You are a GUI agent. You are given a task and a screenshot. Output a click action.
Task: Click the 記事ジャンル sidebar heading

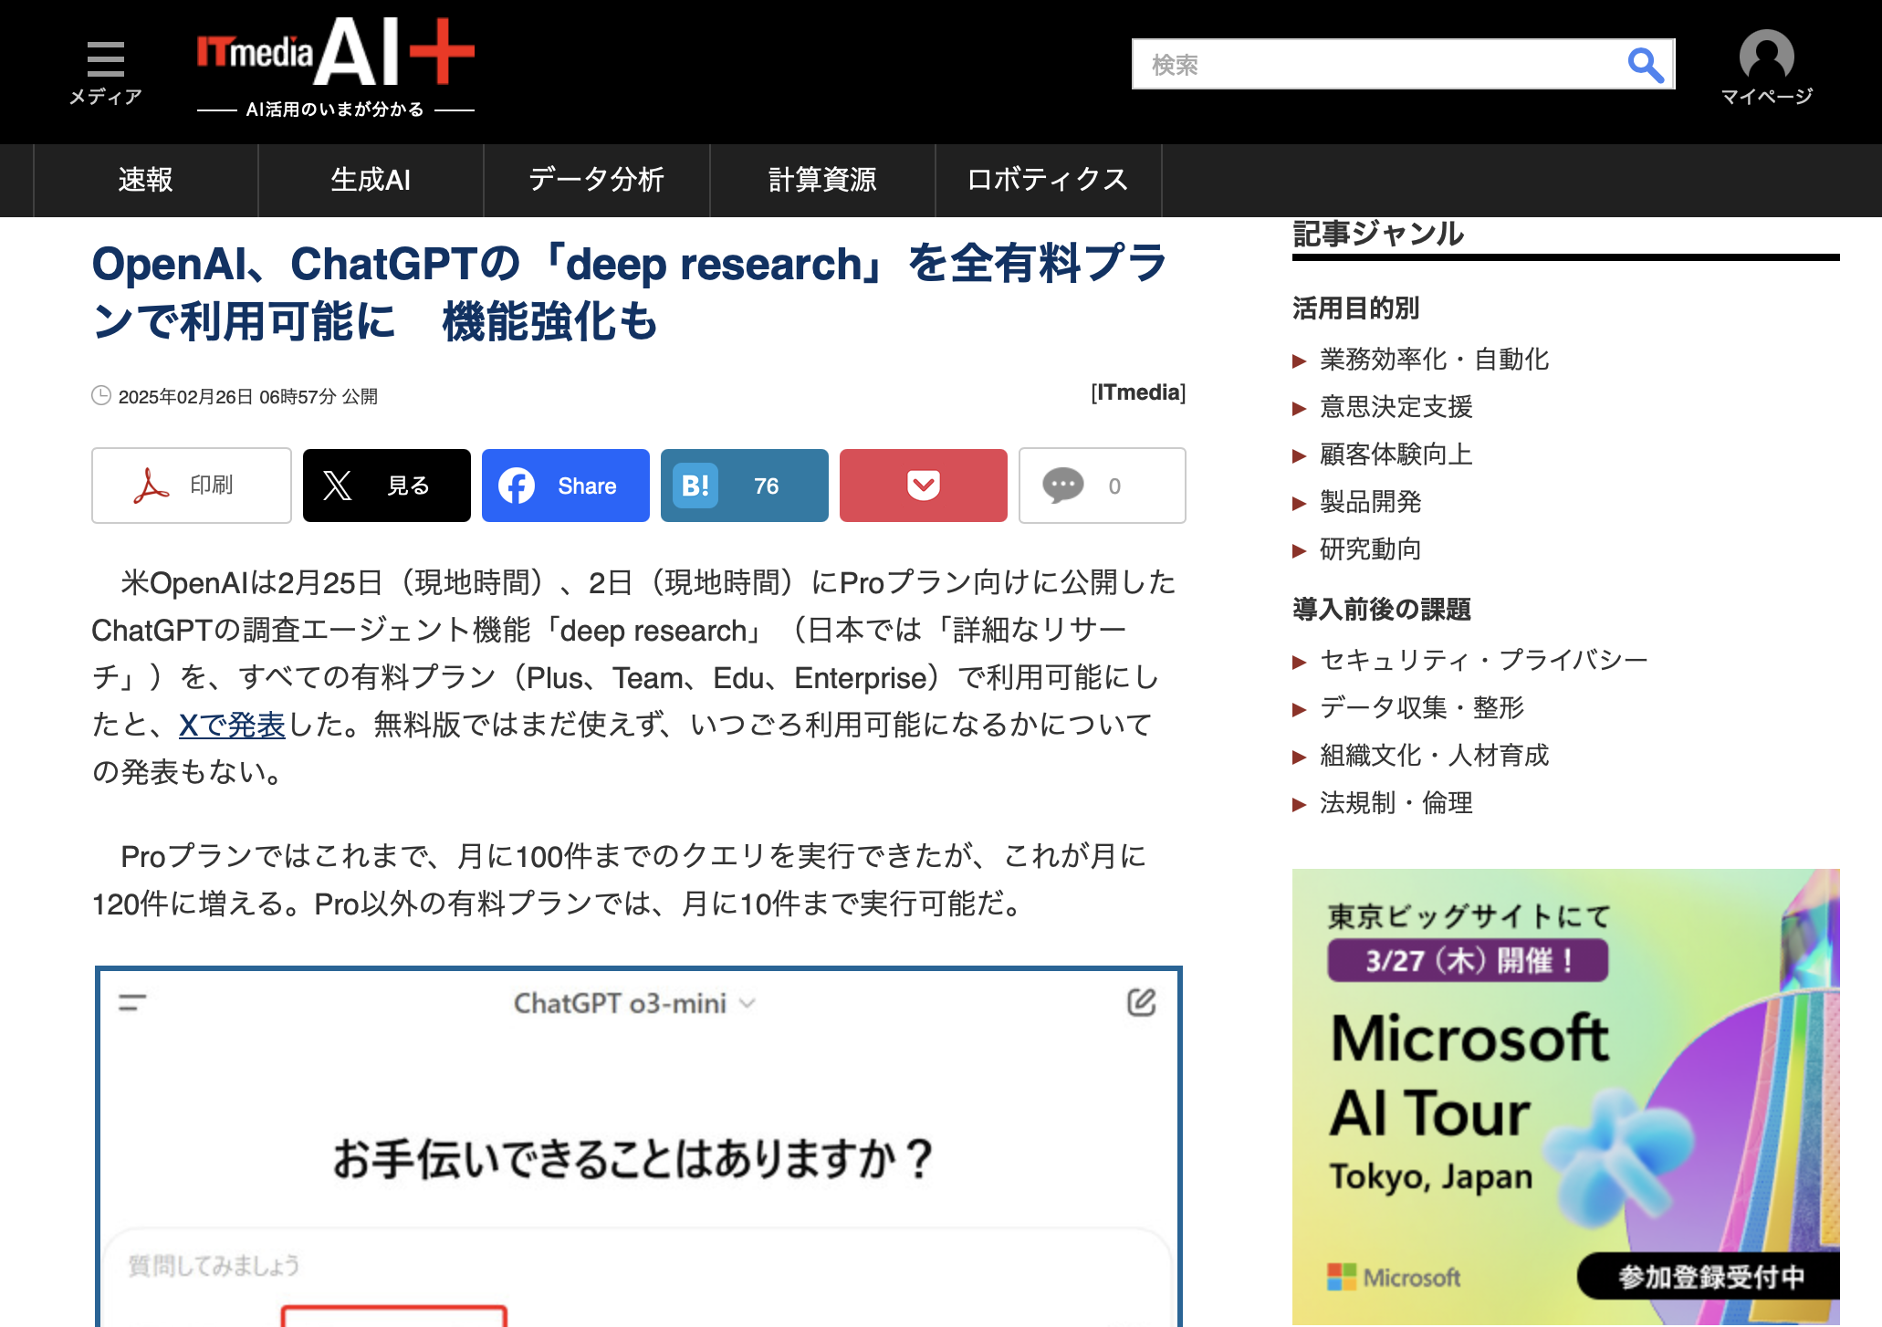[x=1378, y=234]
